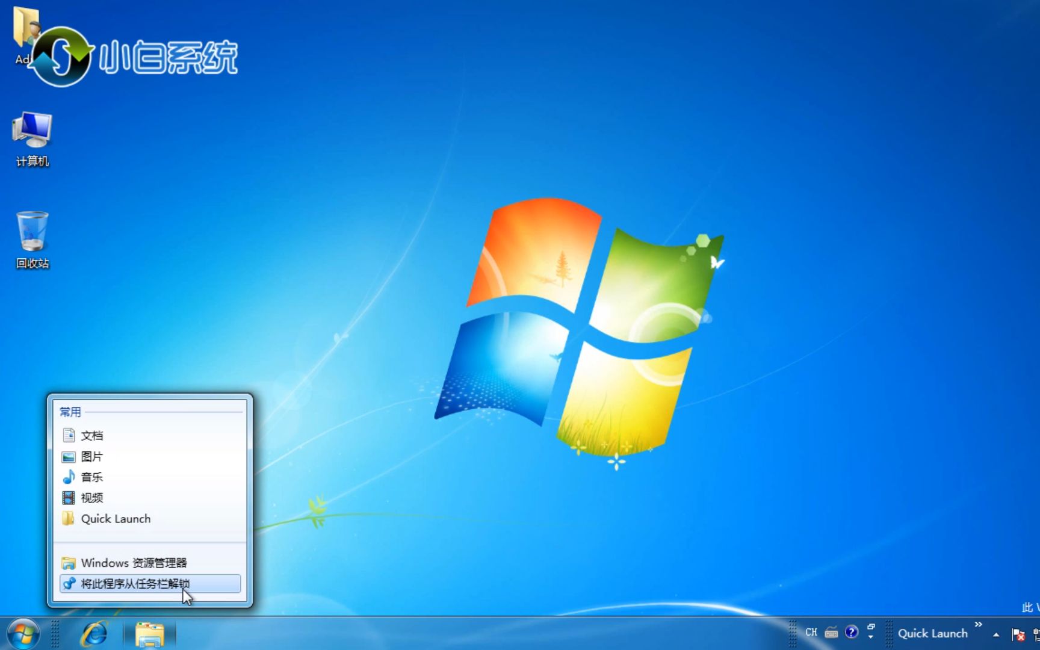Launch Windows 资源管理器 from jump list
The height and width of the screenshot is (650, 1040).
(150, 563)
